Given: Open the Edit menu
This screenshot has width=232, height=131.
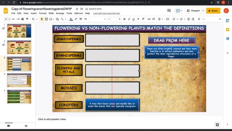Looking at the screenshot, I should [x=19, y=13].
